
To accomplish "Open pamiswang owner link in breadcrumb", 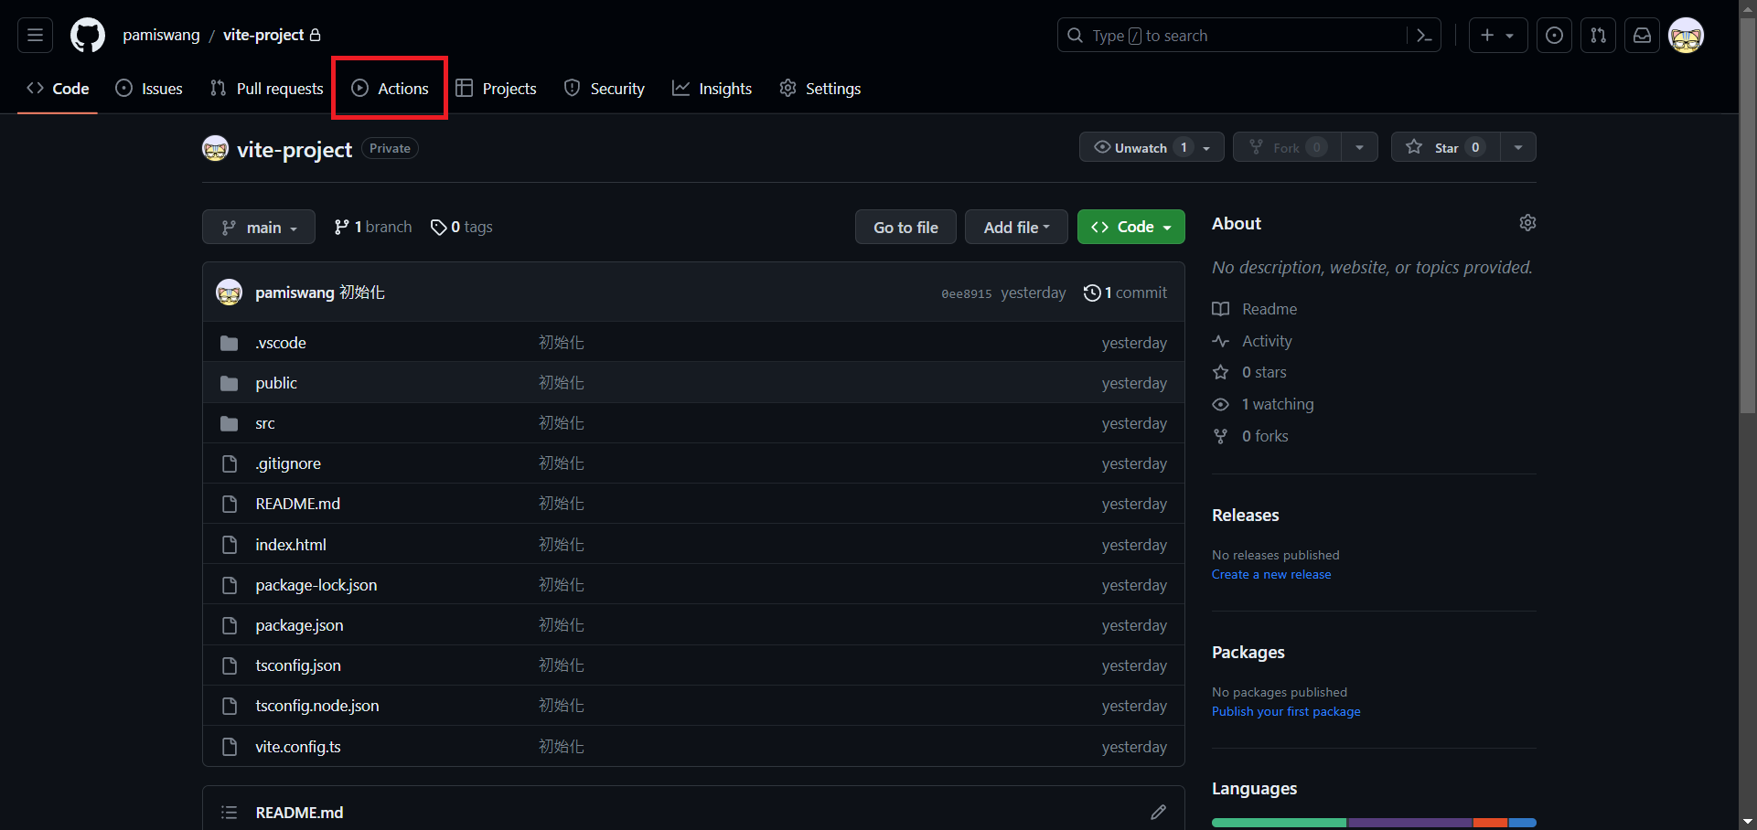I will (161, 35).
